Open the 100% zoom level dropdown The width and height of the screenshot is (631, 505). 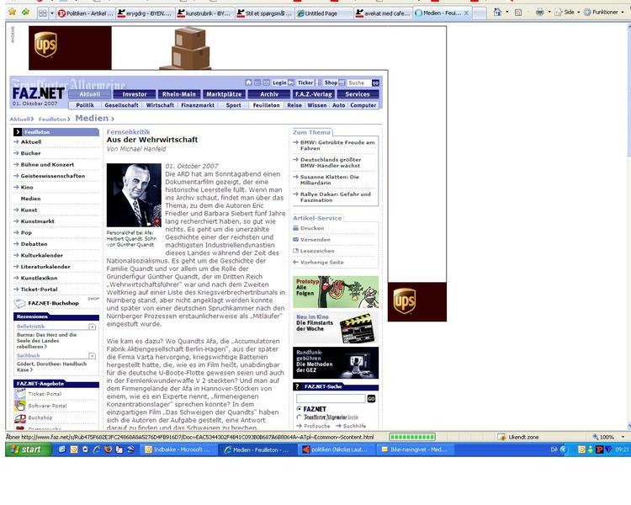coord(623,437)
